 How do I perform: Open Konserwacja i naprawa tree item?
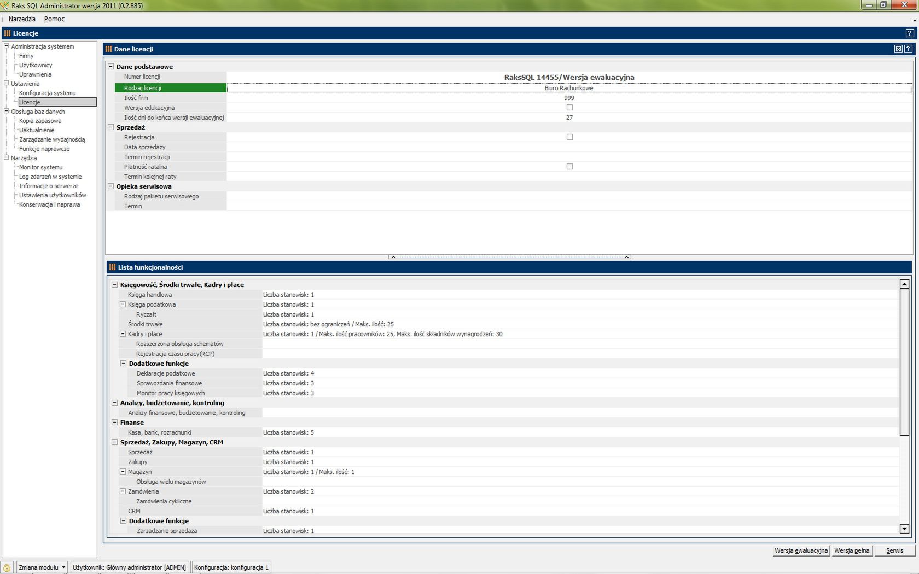pos(49,204)
